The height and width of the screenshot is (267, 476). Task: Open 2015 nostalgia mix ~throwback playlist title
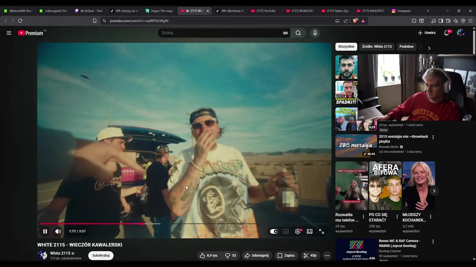(x=403, y=139)
